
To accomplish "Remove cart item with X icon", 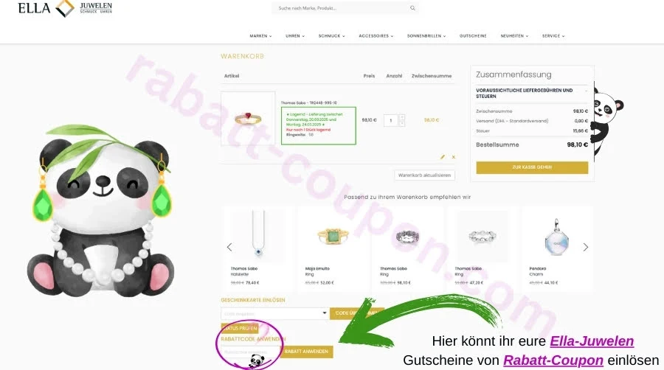I will point(454,157).
